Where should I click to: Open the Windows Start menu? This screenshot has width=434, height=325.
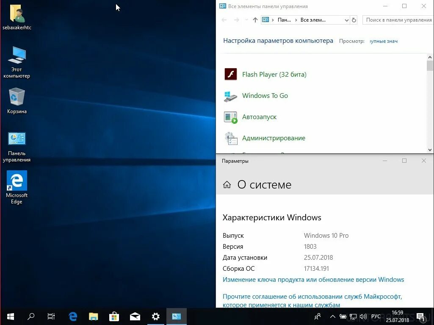(10, 317)
